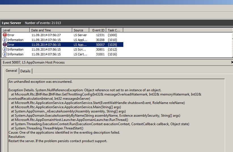The width and height of the screenshot is (233, 152).
Task: Close the Event 50007 preview pane
Action: 232,62
